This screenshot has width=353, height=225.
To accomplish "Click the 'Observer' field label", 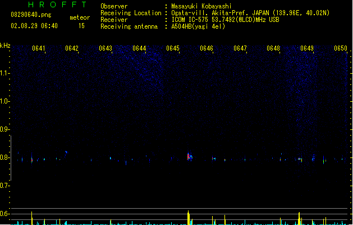I will [114, 6].
